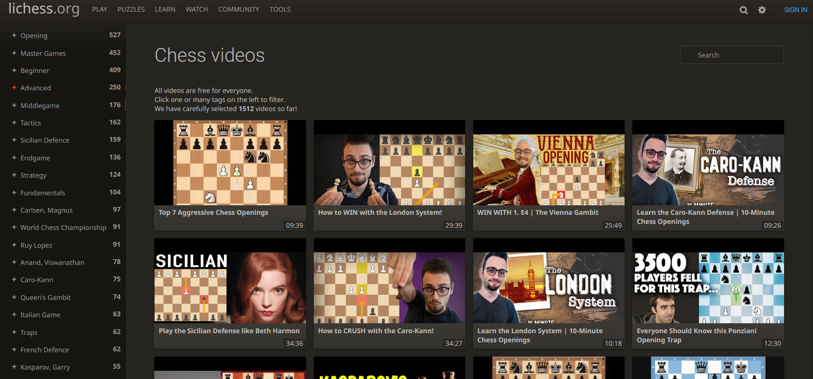813x379 pixels.
Task: Click the 452 count beside Master Games
Action: pyautogui.click(x=115, y=52)
